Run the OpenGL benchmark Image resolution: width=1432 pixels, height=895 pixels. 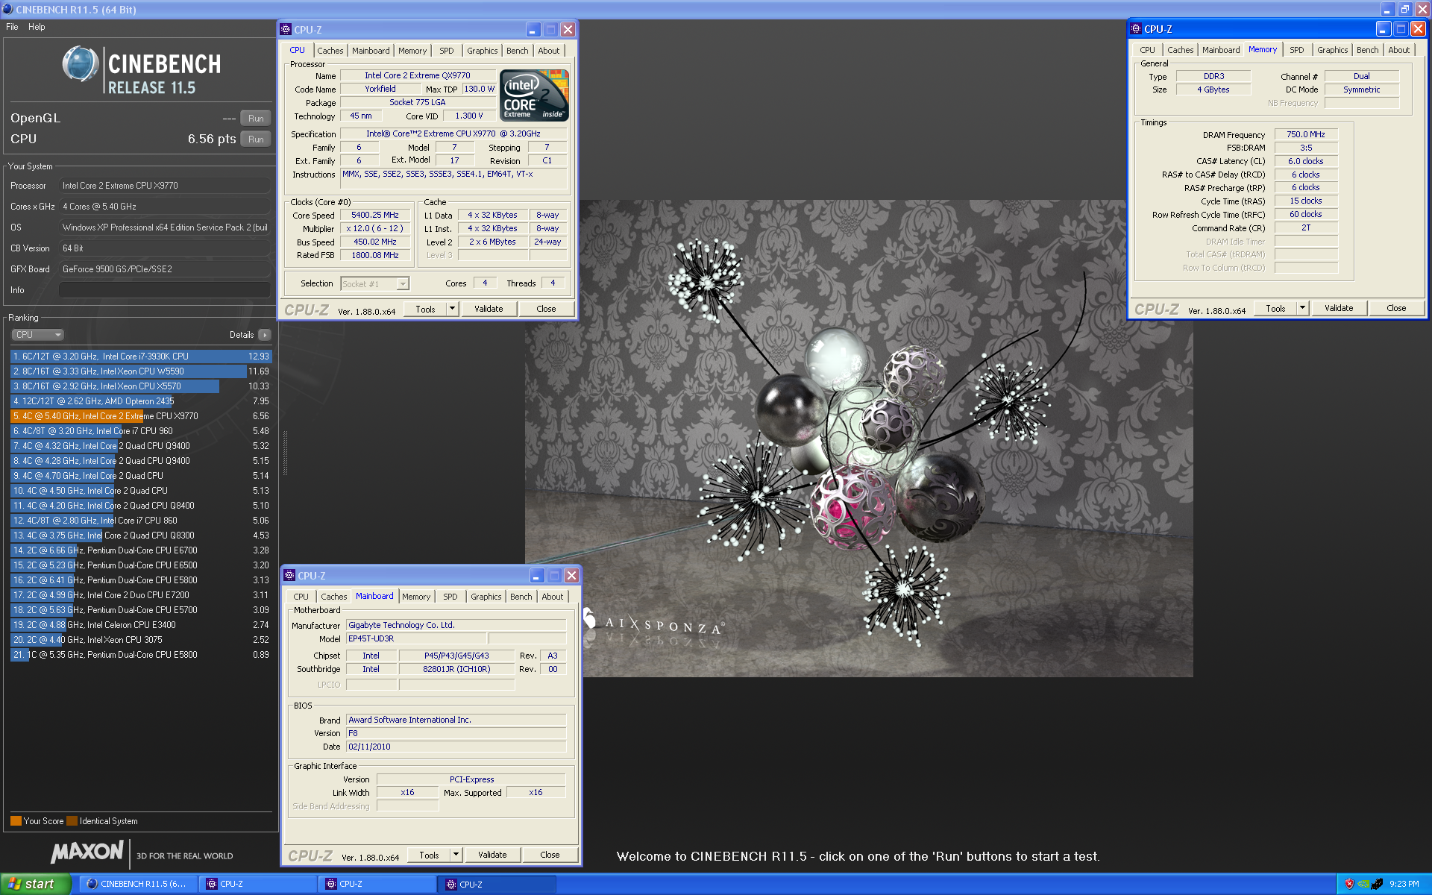256,119
